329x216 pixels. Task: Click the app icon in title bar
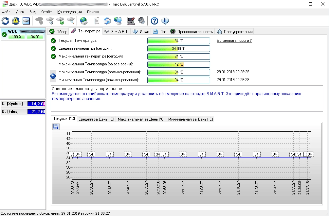coord(5,4)
